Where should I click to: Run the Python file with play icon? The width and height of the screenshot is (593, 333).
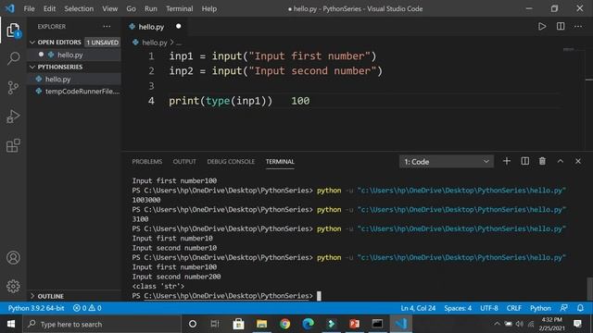tap(542, 27)
